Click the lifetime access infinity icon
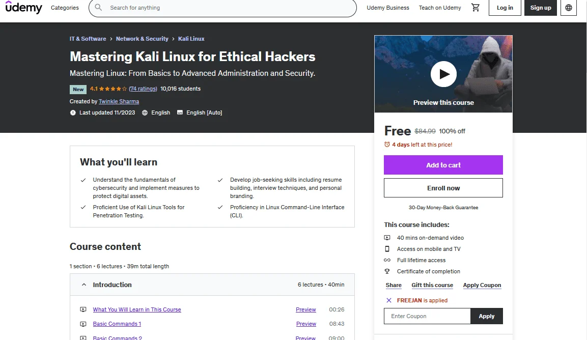 (387, 260)
